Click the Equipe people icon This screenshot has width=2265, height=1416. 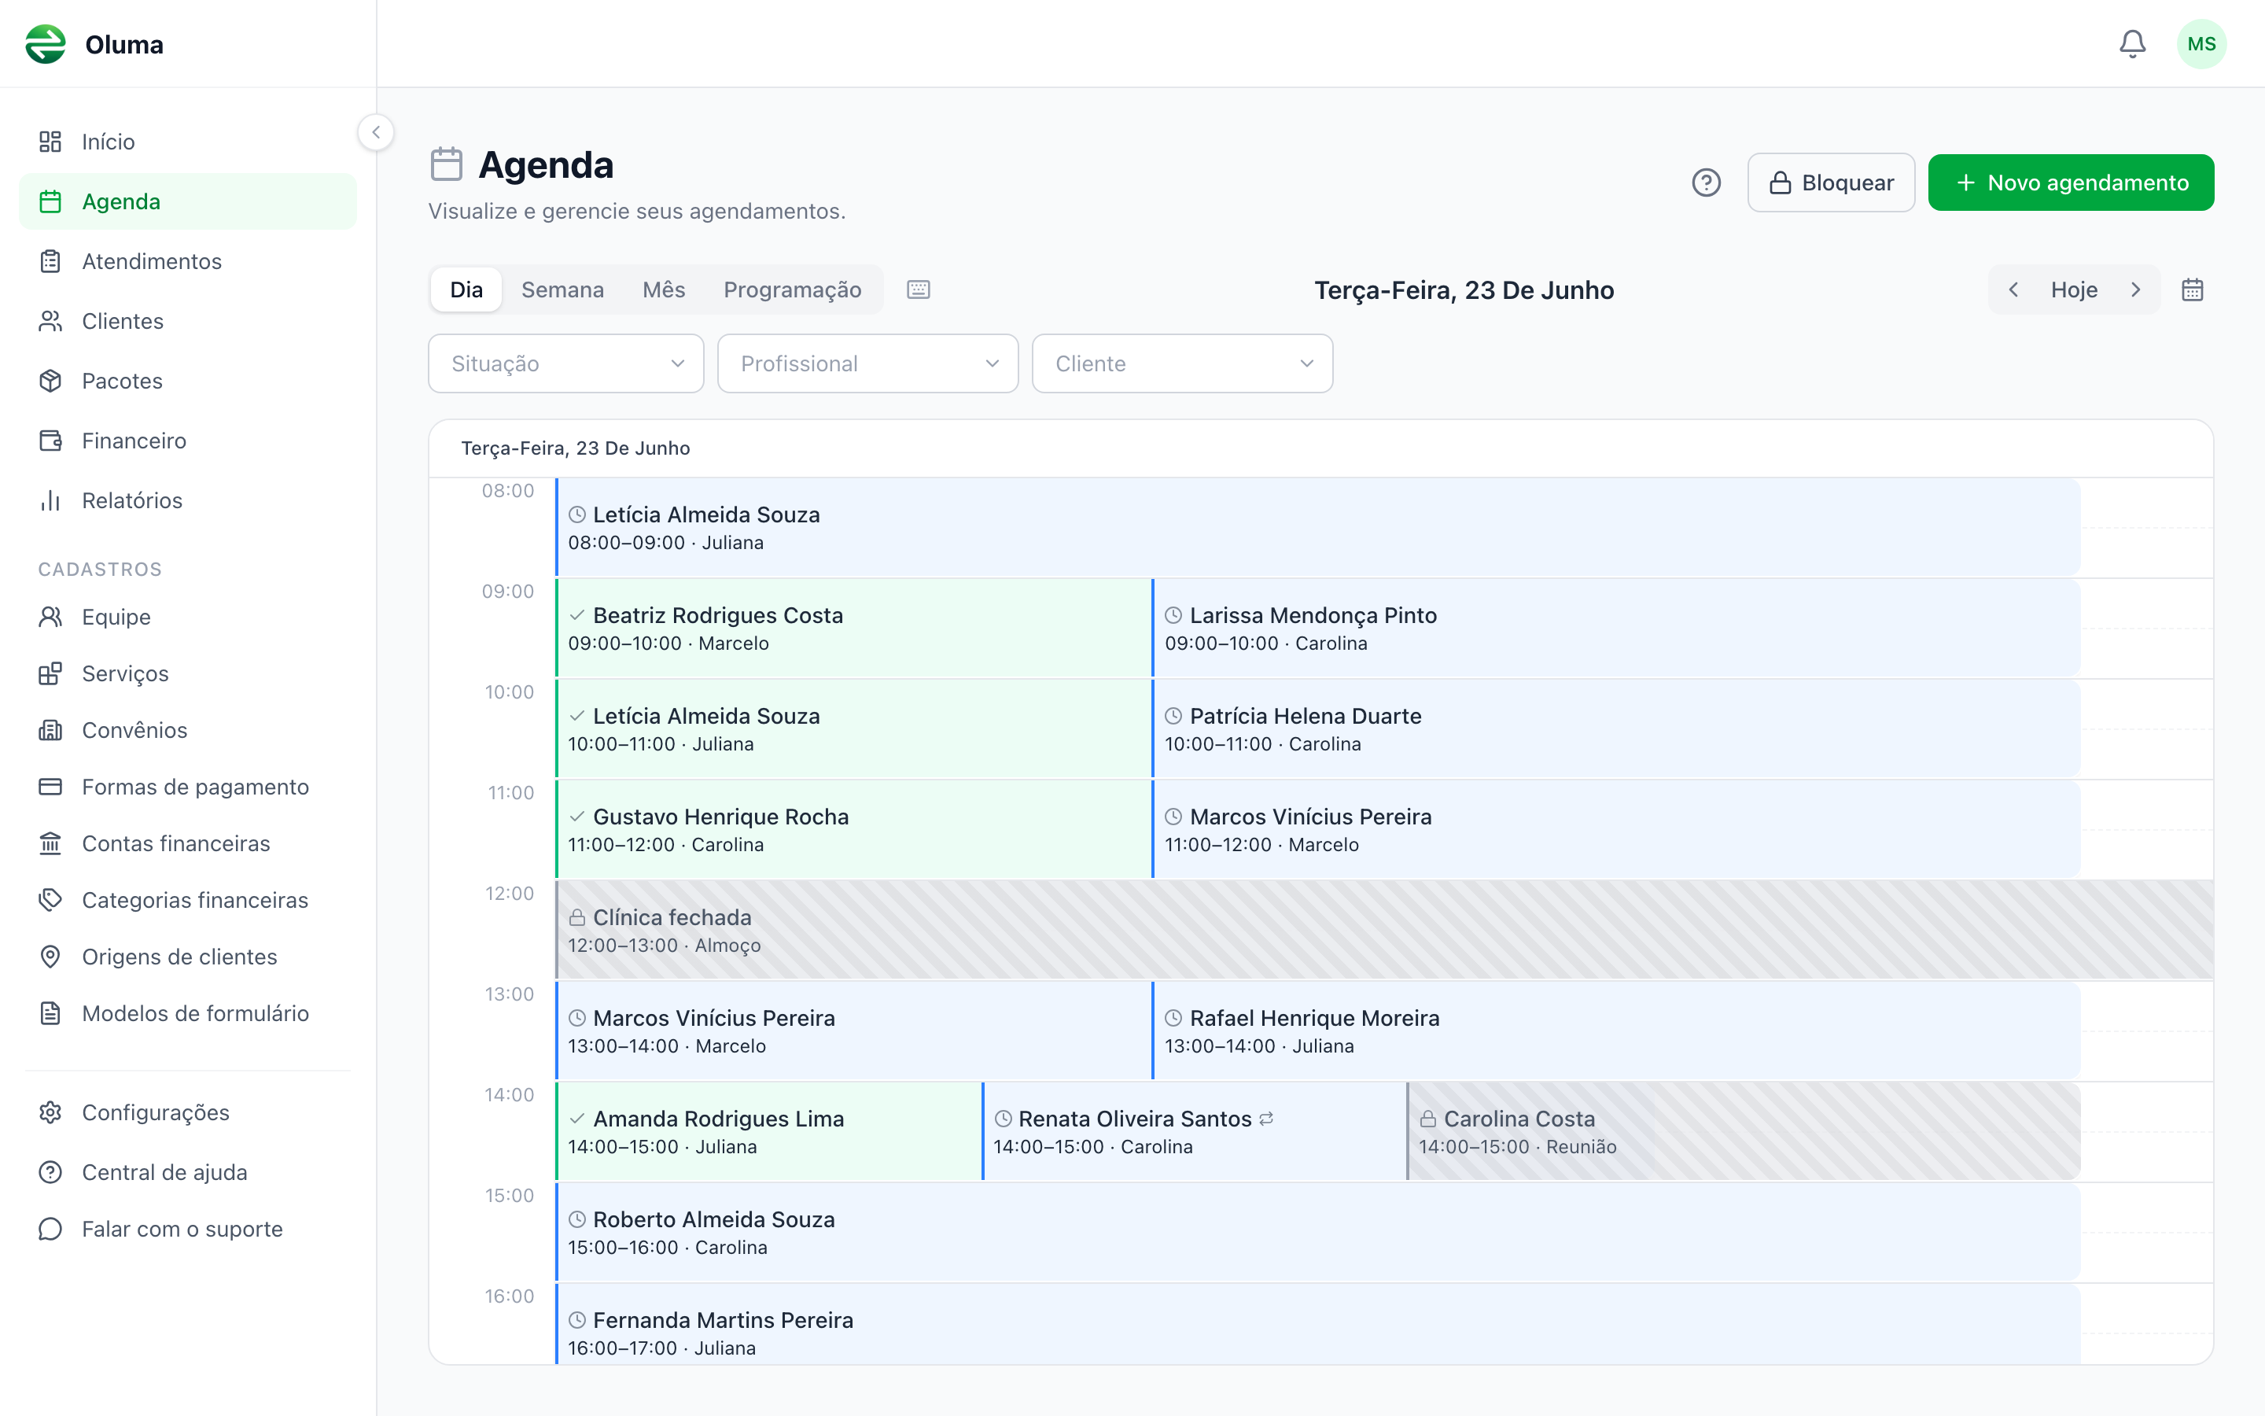coord(50,618)
